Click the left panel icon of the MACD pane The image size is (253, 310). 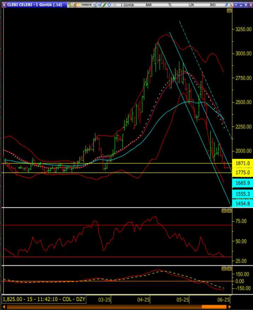tap(224, 269)
